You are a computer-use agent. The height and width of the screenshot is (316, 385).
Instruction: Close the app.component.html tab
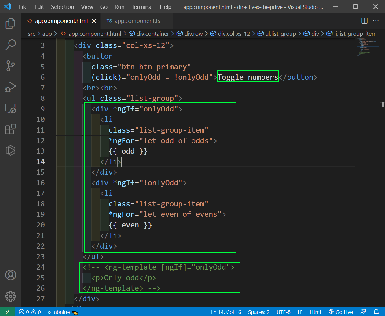point(94,21)
